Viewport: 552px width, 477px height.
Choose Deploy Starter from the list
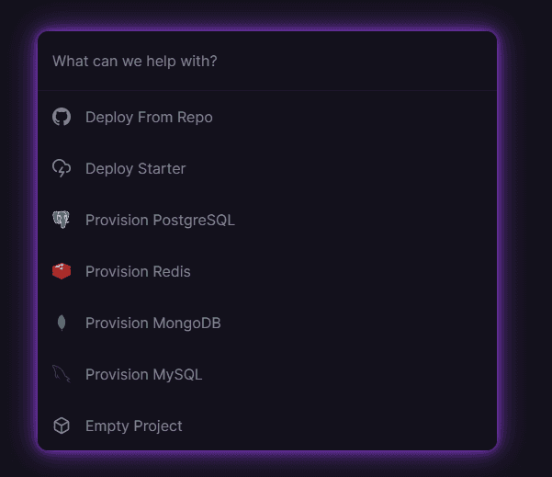tap(266, 168)
